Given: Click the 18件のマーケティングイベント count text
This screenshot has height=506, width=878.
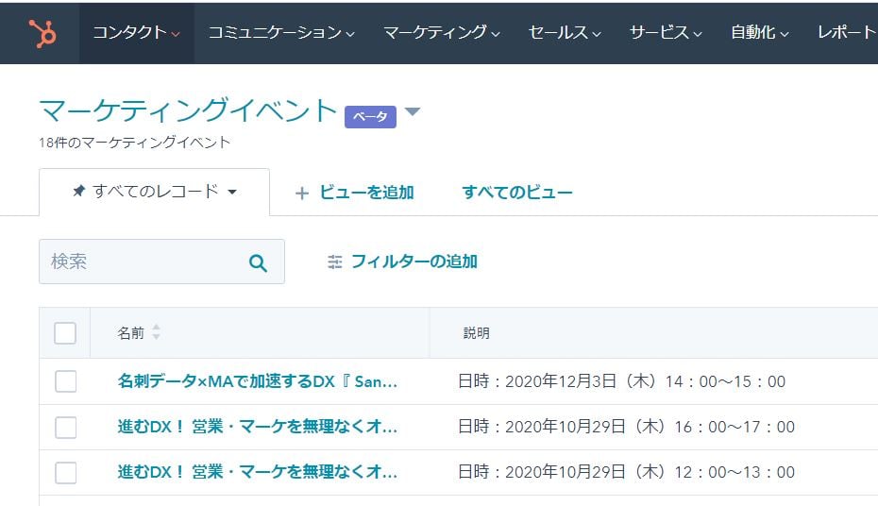Looking at the screenshot, I should tap(134, 143).
